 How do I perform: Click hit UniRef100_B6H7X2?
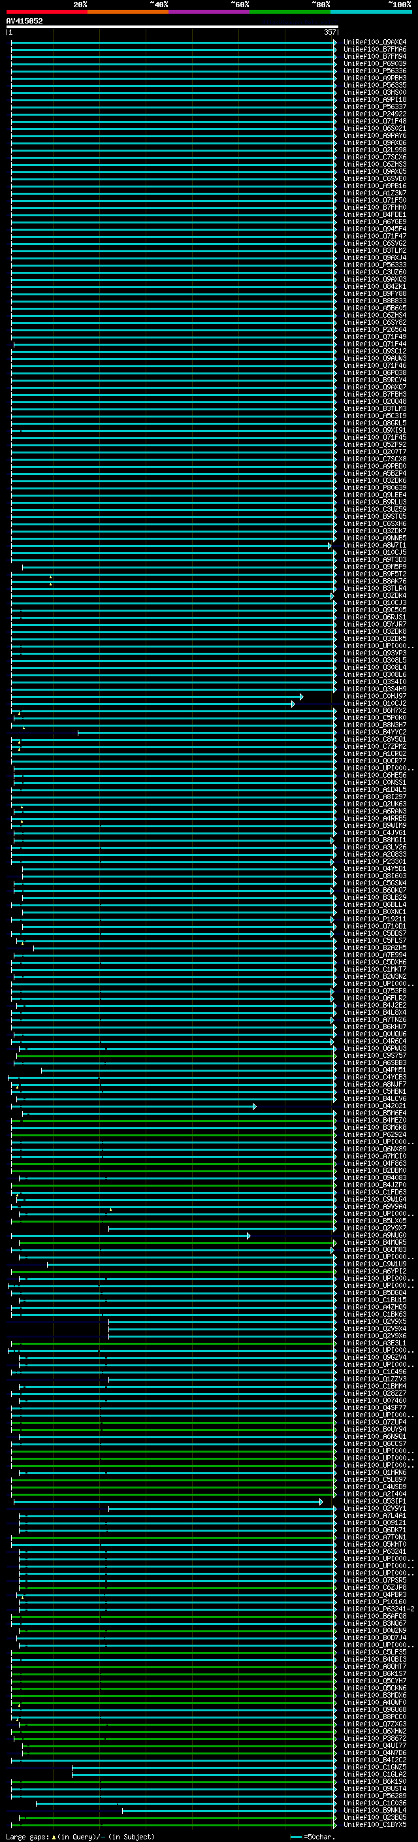375,711
